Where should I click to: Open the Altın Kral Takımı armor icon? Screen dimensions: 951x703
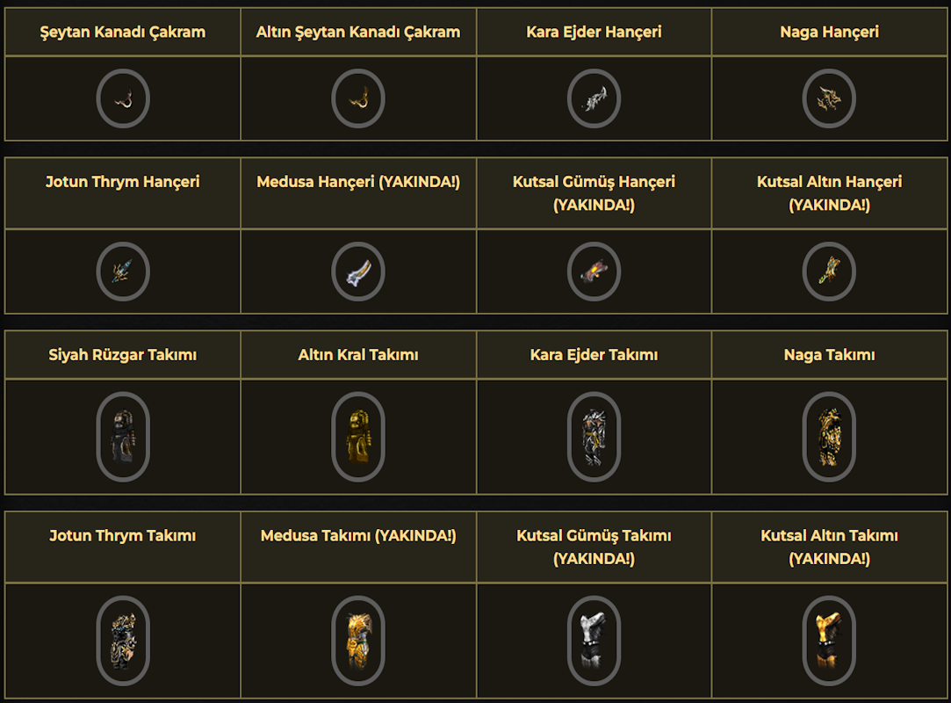coord(358,437)
